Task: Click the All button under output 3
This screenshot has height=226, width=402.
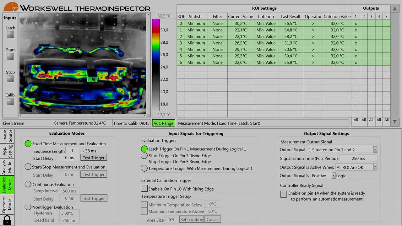Action: (371, 120)
